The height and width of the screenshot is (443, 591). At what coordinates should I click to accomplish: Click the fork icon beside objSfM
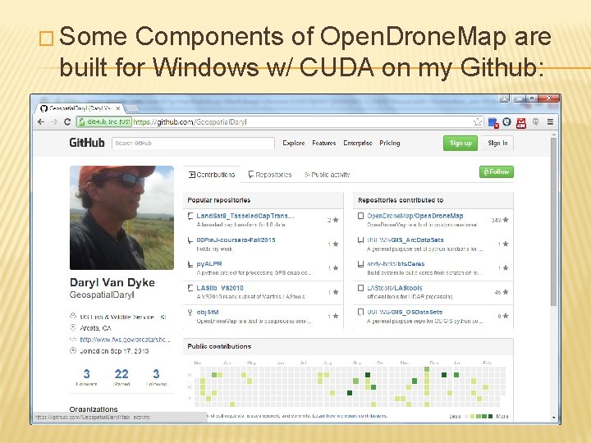190,313
